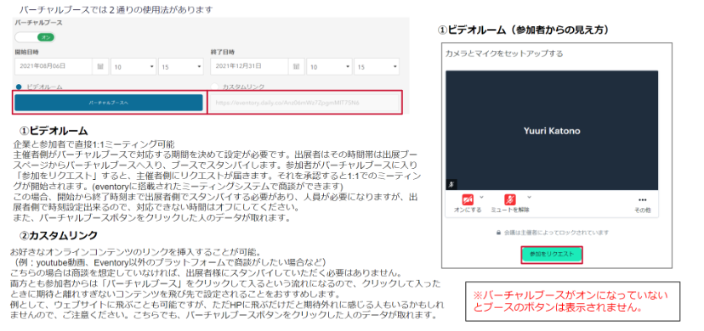The height and width of the screenshot is (331, 704).
Task: Open the start time minute dropdown showing 15
Action: coord(181,66)
